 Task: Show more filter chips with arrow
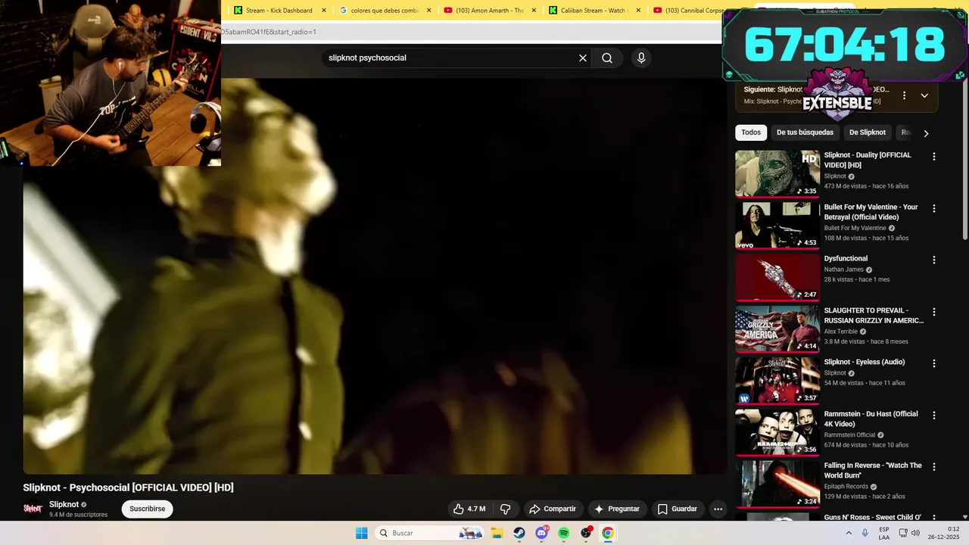[x=925, y=133]
